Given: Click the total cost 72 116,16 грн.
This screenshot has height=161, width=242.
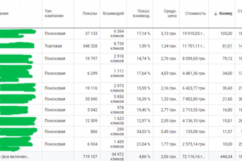Looking at the screenshot, I should [x=193, y=156].
